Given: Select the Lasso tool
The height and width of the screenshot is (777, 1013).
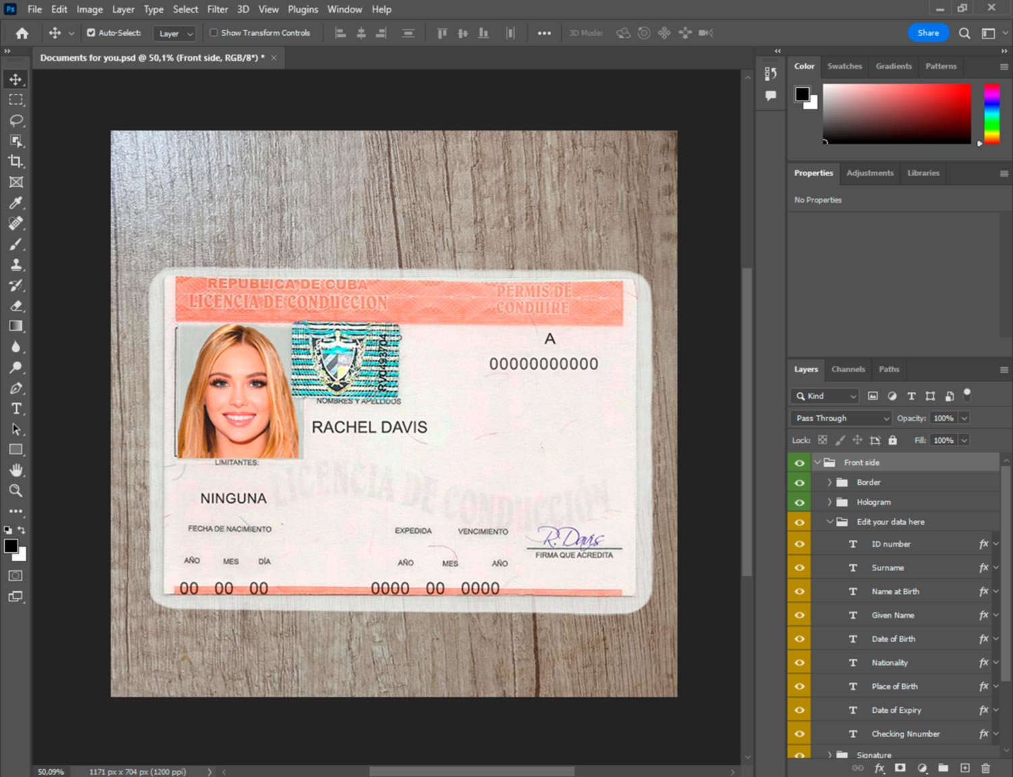Looking at the screenshot, I should [x=16, y=120].
